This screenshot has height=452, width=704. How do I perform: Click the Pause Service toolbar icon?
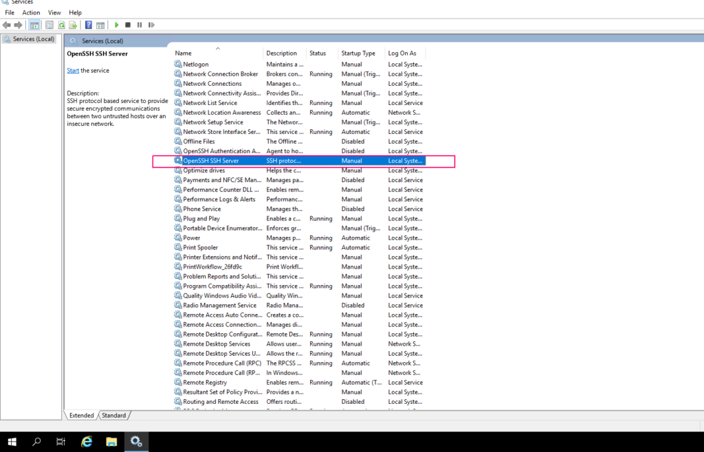pyautogui.click(x=140, y=25)
